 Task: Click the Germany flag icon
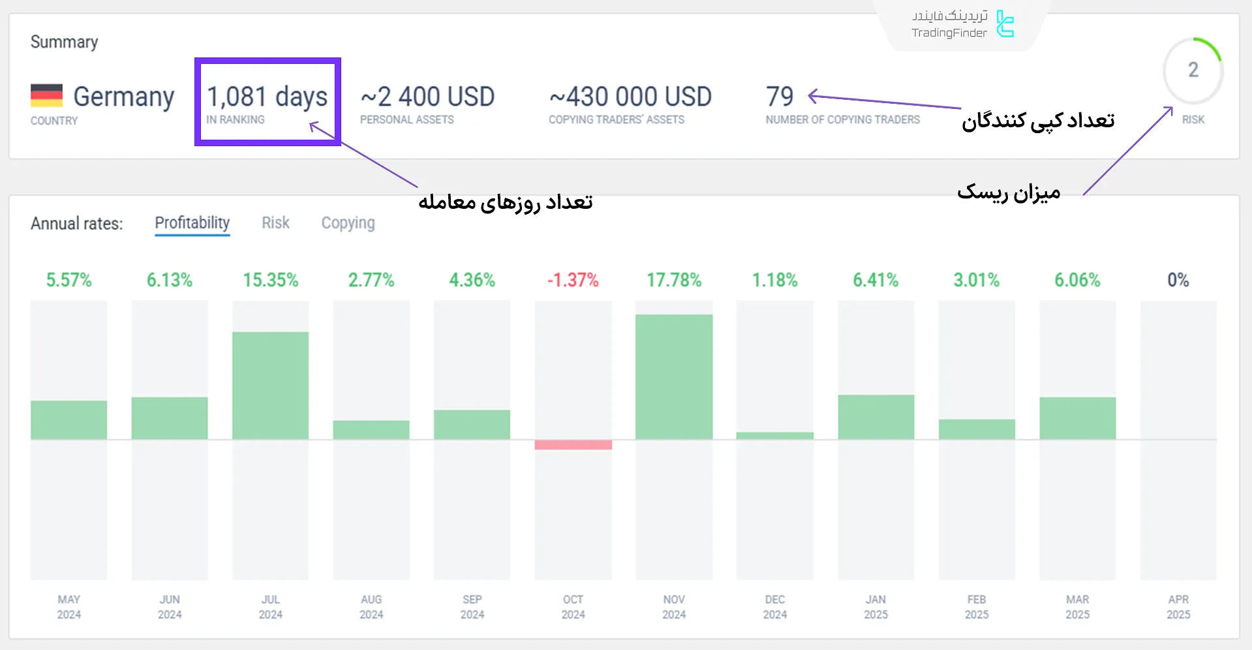click(x=46, y=97)
